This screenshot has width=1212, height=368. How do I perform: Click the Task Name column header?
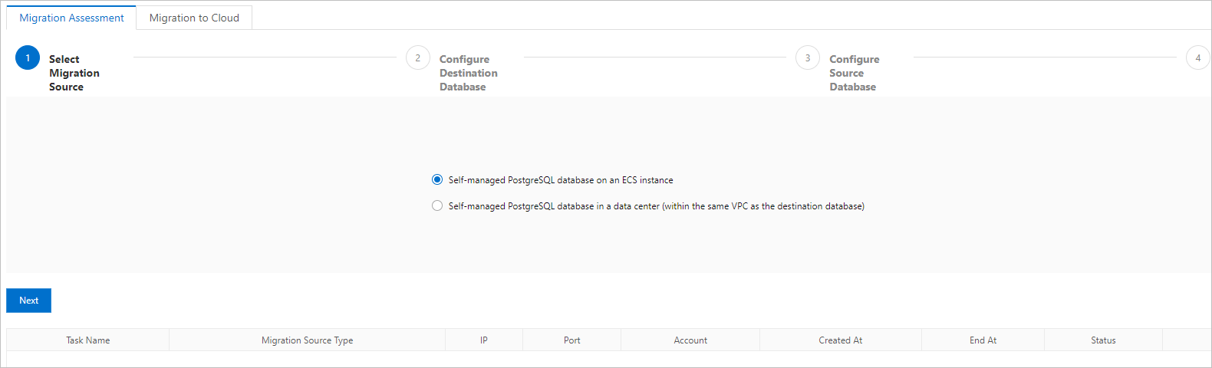[x=87, y=340]
